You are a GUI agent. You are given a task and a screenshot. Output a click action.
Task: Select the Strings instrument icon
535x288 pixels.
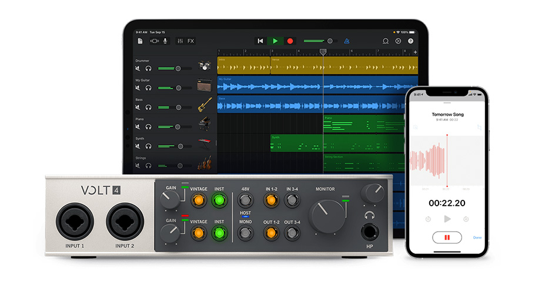coord(205,163)
